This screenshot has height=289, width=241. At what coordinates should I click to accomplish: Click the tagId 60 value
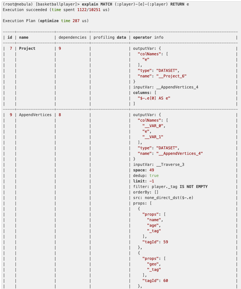click(165, 281)
